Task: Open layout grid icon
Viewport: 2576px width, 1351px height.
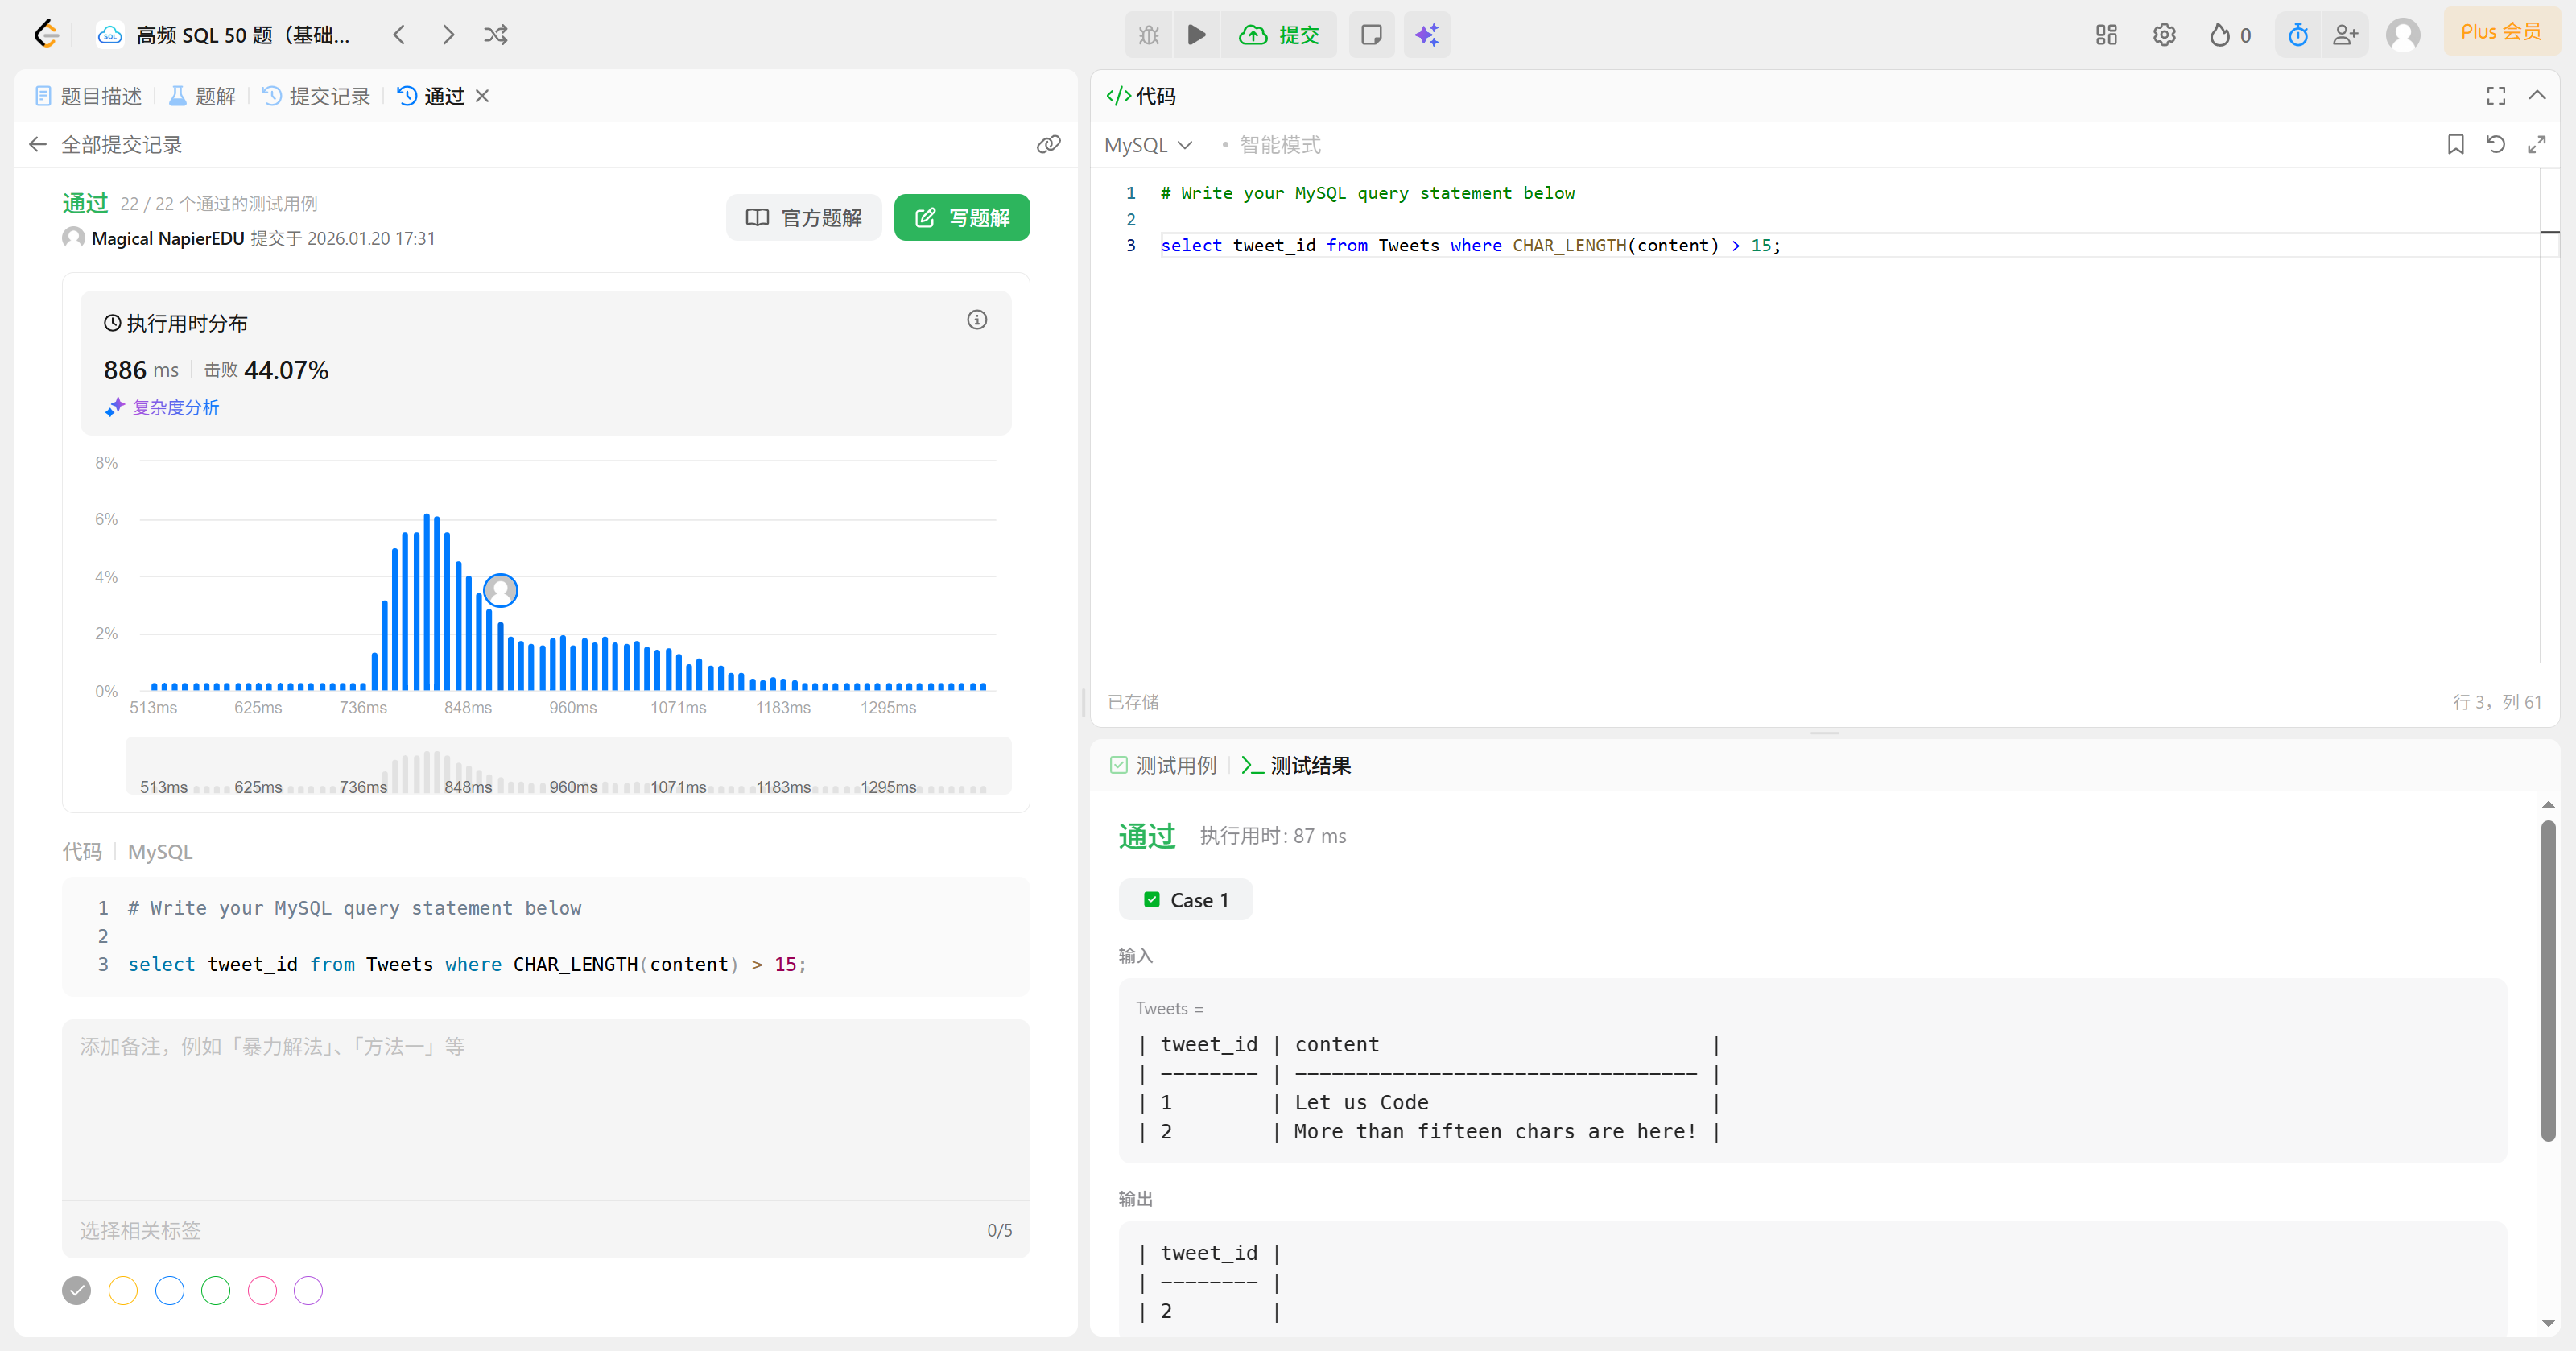Action: [x=2106, y=35]
